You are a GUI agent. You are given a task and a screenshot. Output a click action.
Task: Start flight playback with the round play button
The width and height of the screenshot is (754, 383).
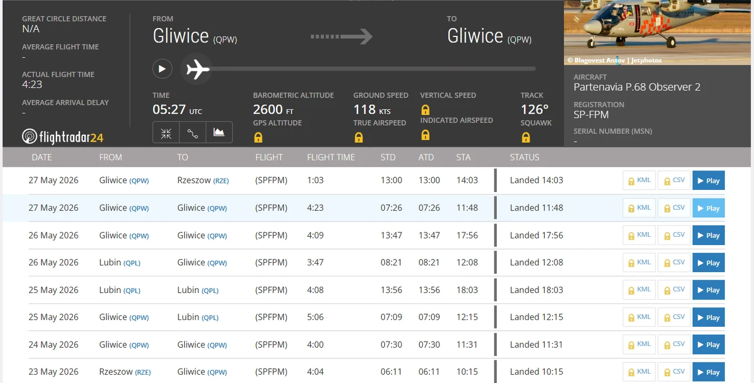pyautogui.click(x=162, y=69)
